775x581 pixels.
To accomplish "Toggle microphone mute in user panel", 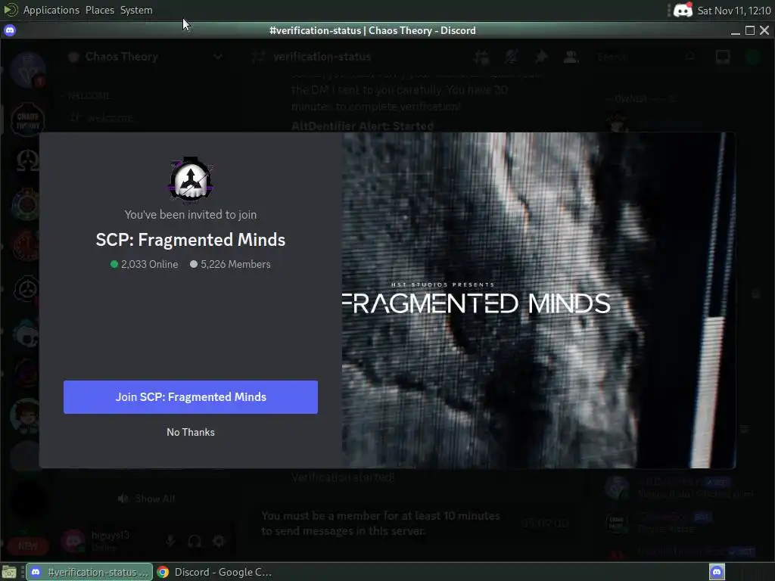I will (x=170, y=541).
